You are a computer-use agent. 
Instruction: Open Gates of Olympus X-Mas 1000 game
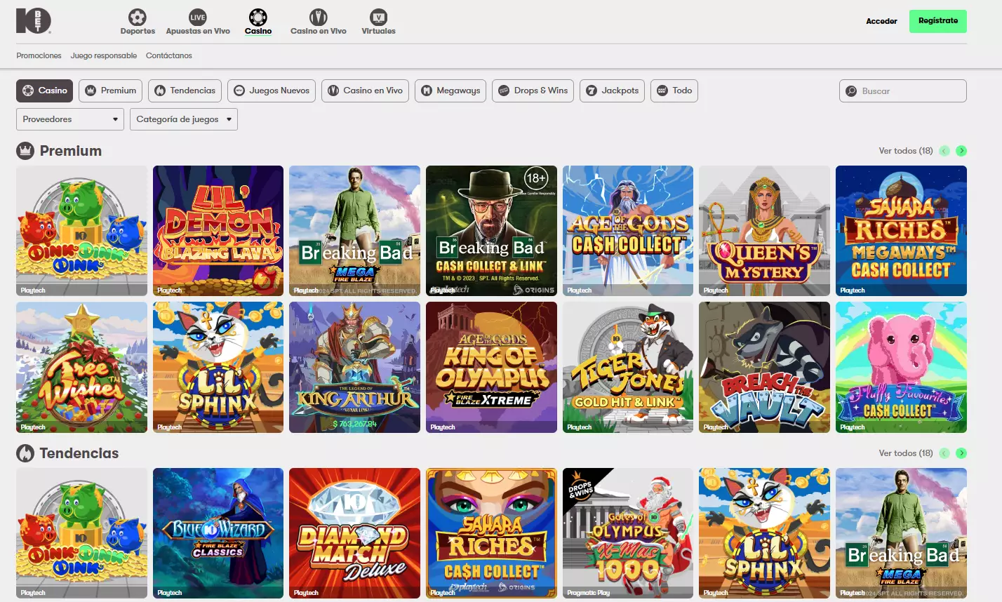click(628, 533)
